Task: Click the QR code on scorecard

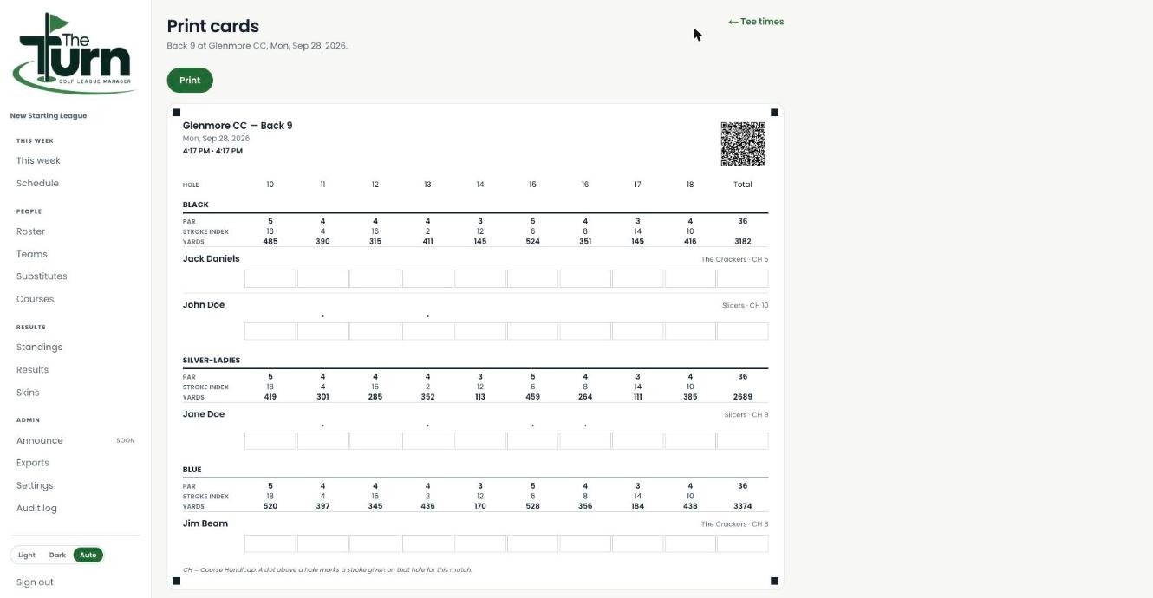Action: click(743, 144)
